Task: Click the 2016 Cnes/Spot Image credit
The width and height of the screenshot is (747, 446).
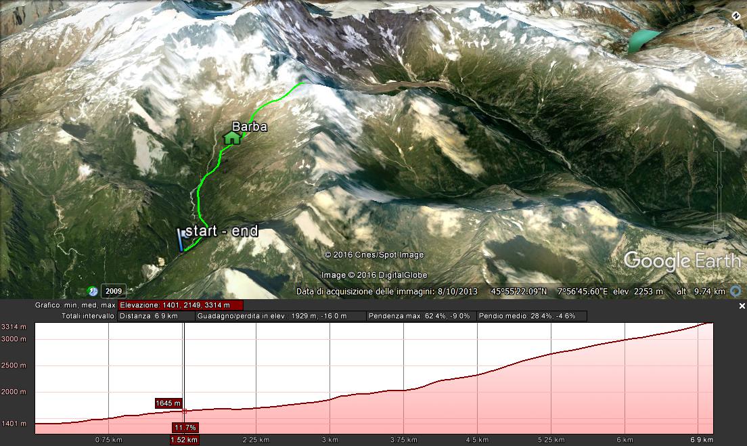Action: click(x=373, y=255)
